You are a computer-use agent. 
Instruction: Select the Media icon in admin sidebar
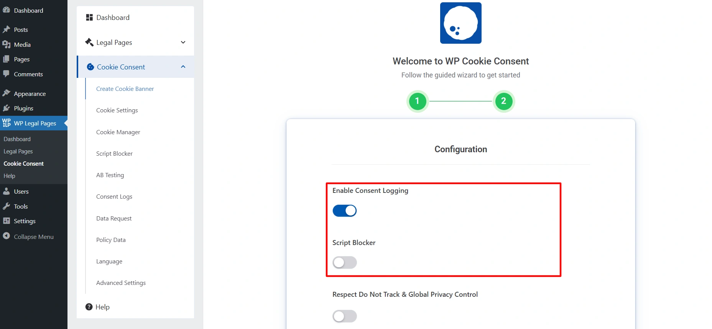click(x=7, y=44)
